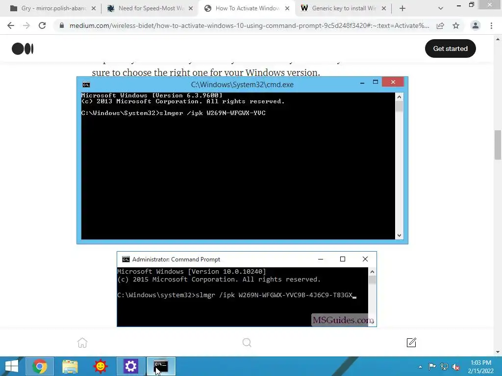The width and height of the screenshot is (502, 376).
Task: Click the muted volume tray icon
Action: click(455, 367)
